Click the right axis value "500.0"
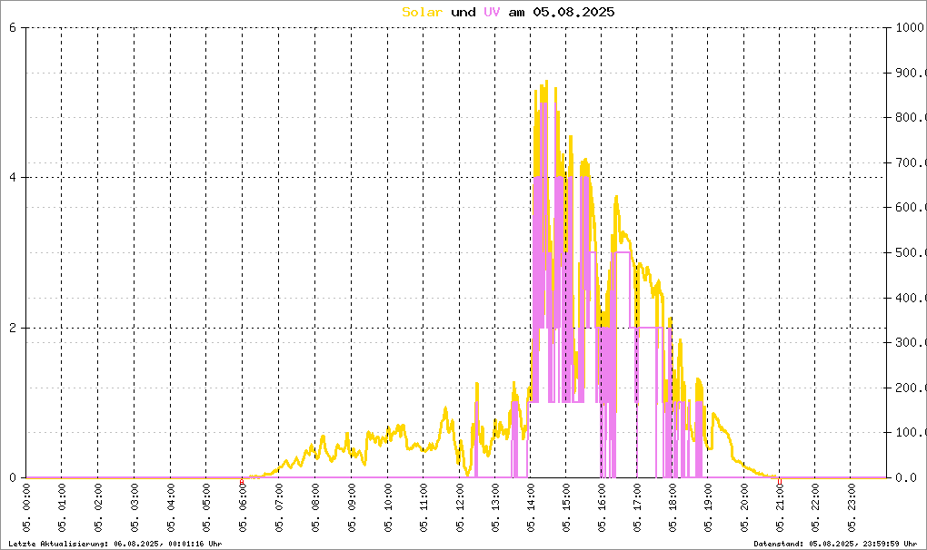927x550 pixels. point(911,252)
